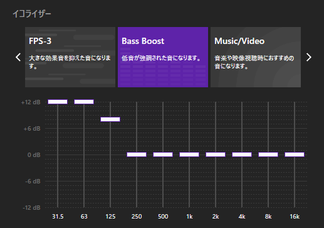Click the 16k band slider handle

[x=295, y=155]
